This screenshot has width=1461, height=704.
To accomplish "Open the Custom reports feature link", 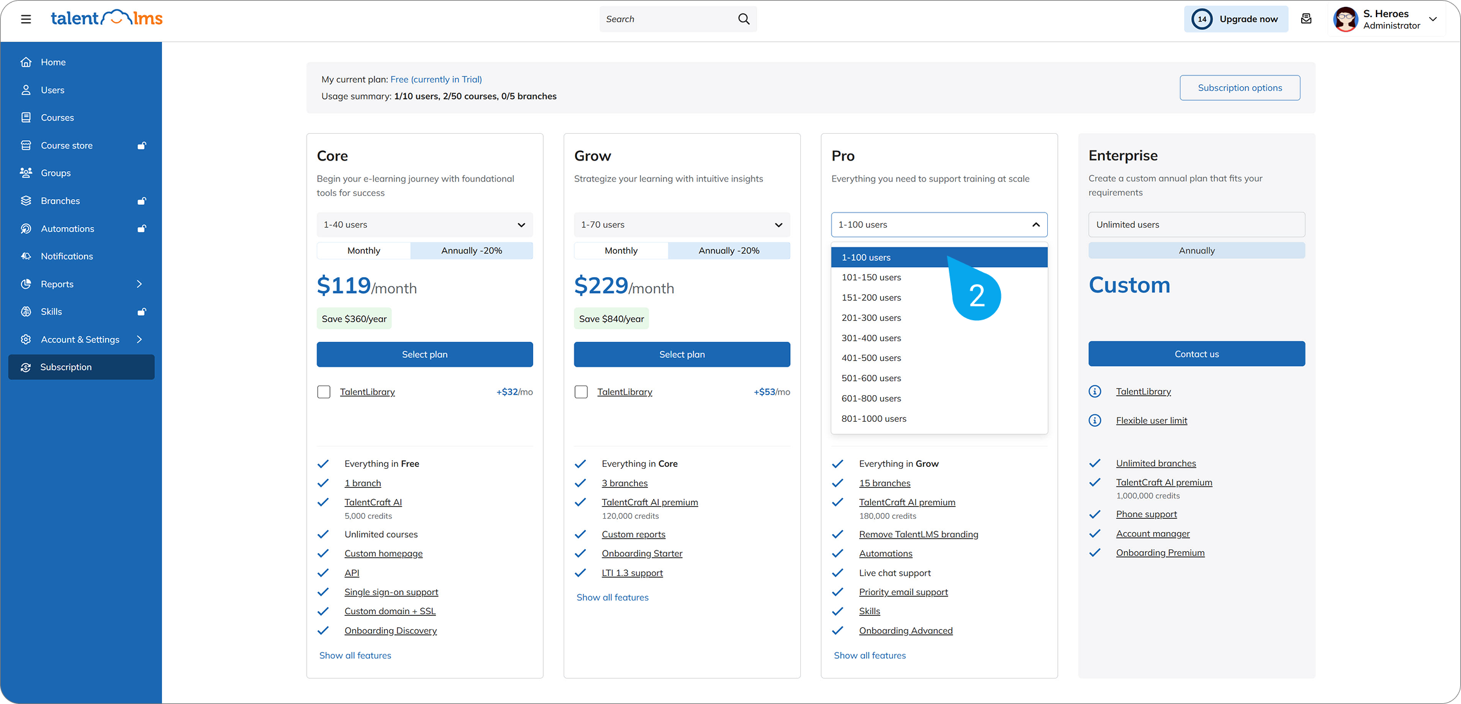I will point(633,535).
